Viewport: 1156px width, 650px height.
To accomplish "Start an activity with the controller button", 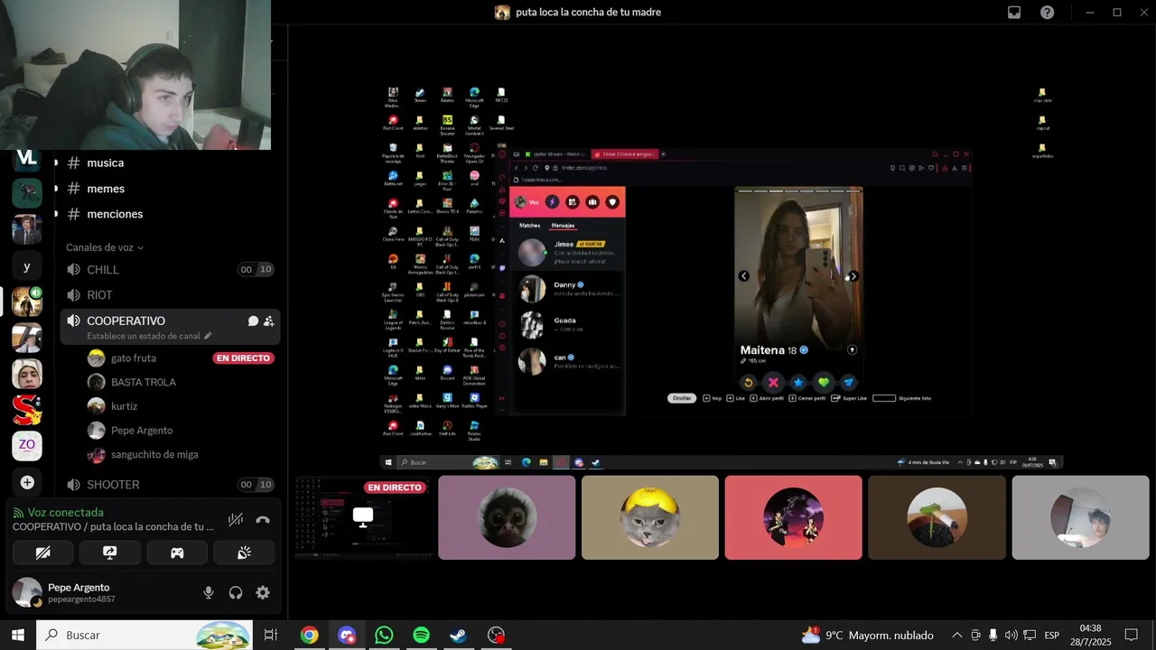I will coord(177,552).
